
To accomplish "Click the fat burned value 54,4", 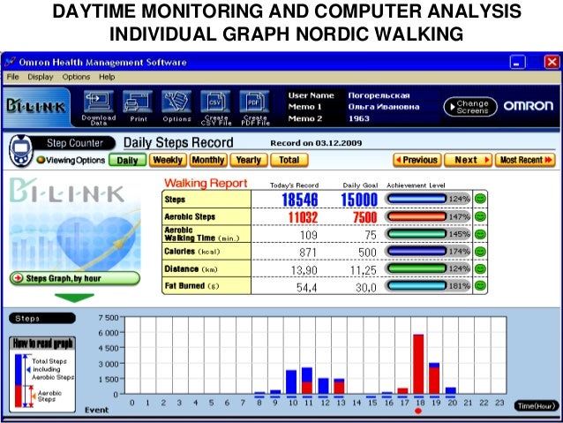I will [306, 287].
